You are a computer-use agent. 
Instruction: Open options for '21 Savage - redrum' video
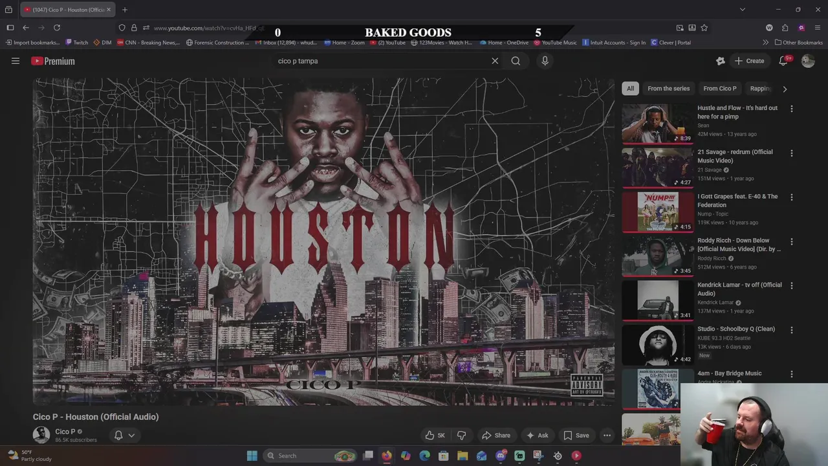(791, 153)
